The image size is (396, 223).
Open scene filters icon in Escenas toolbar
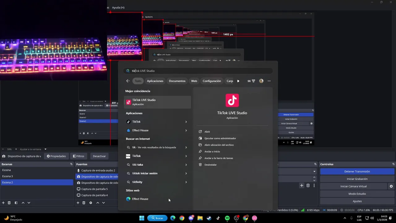pyautogui.click(x=16, y=203)
